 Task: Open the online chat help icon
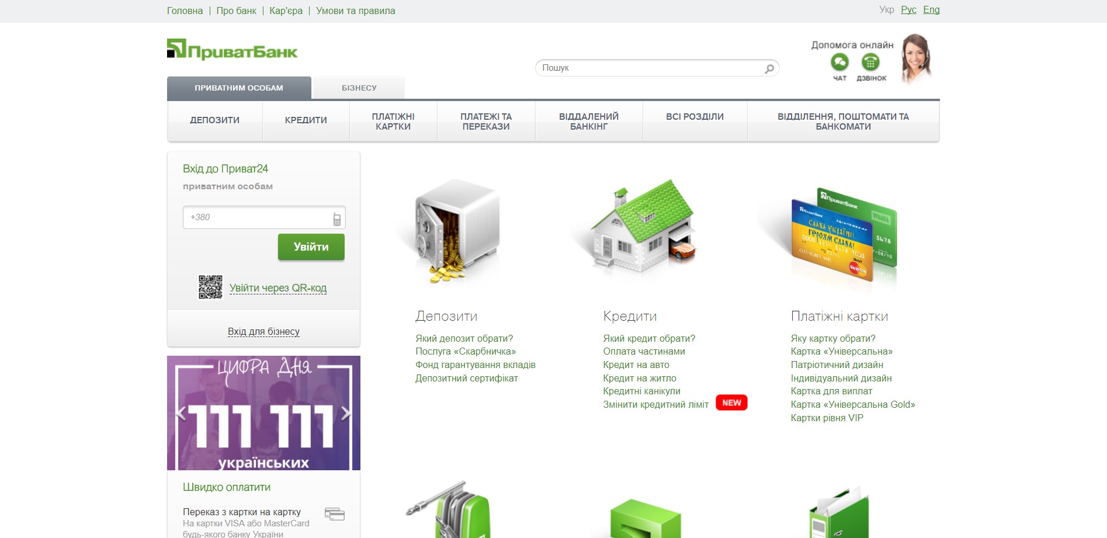[839, 62]
